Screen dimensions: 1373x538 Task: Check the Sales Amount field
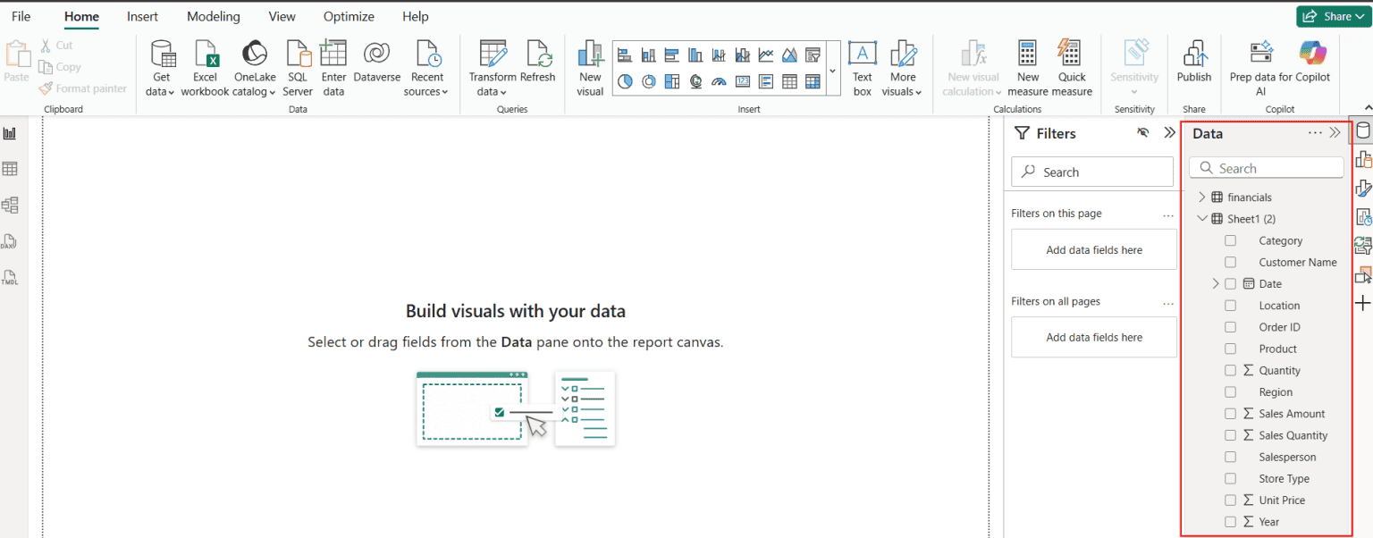[1231, 414]
